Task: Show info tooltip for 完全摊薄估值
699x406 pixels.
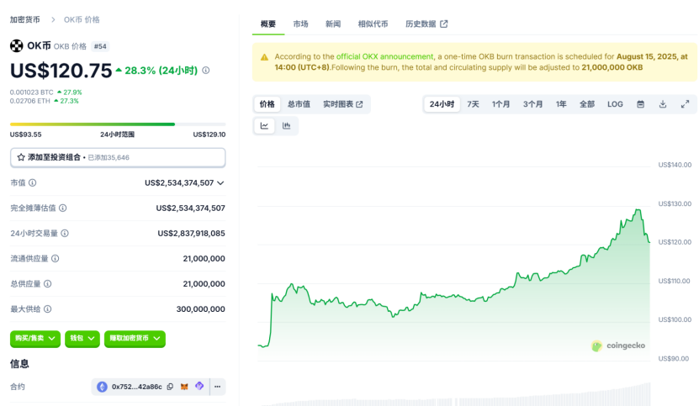Action: click(63, 208)
